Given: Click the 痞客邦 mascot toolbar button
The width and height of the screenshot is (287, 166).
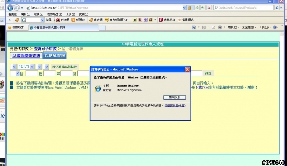Looking at the screenshot, I should [x=96, y=20].
